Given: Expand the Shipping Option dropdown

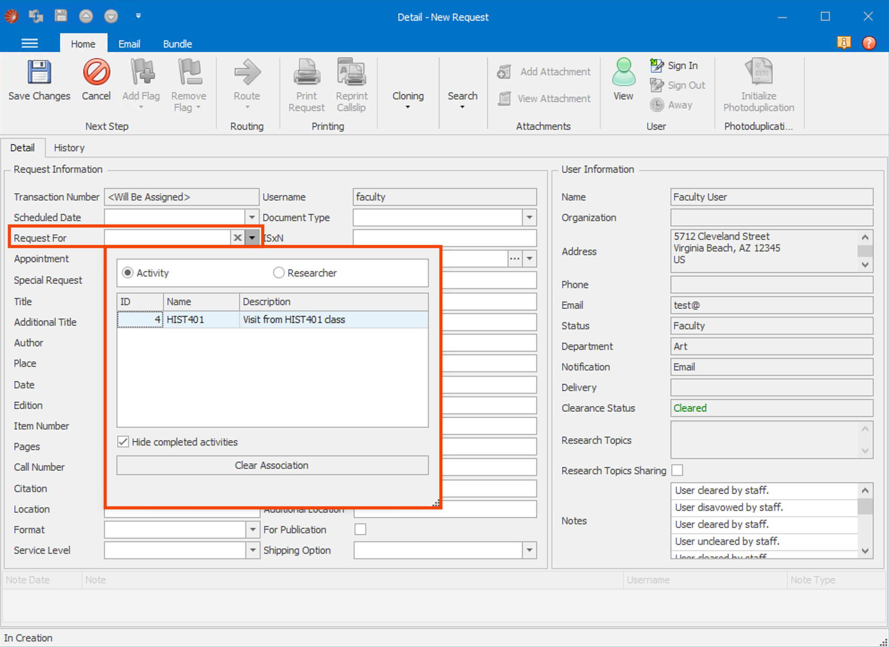Looking at the screenshot, I should click(x=530, y=550).
